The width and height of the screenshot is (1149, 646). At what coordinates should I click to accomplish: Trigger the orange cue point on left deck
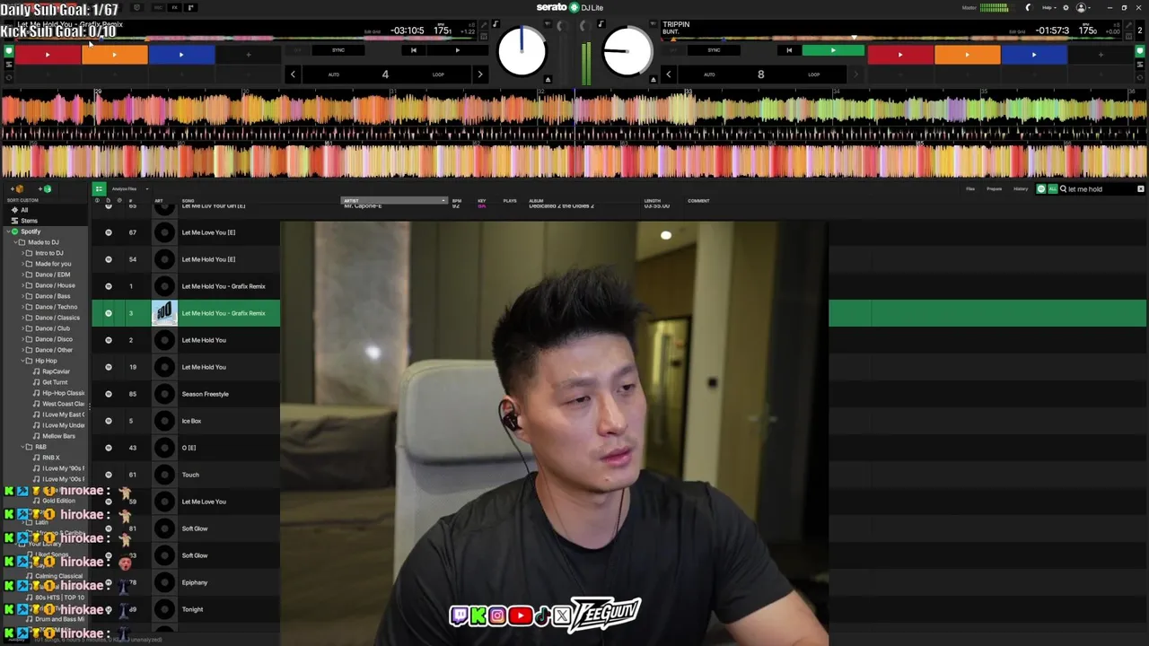[114, 55]
